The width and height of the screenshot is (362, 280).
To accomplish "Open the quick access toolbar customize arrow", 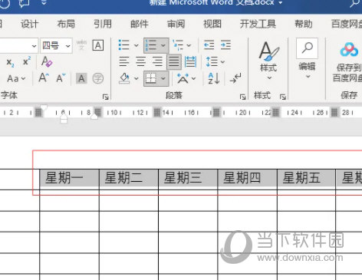I will tap(44, 3).
